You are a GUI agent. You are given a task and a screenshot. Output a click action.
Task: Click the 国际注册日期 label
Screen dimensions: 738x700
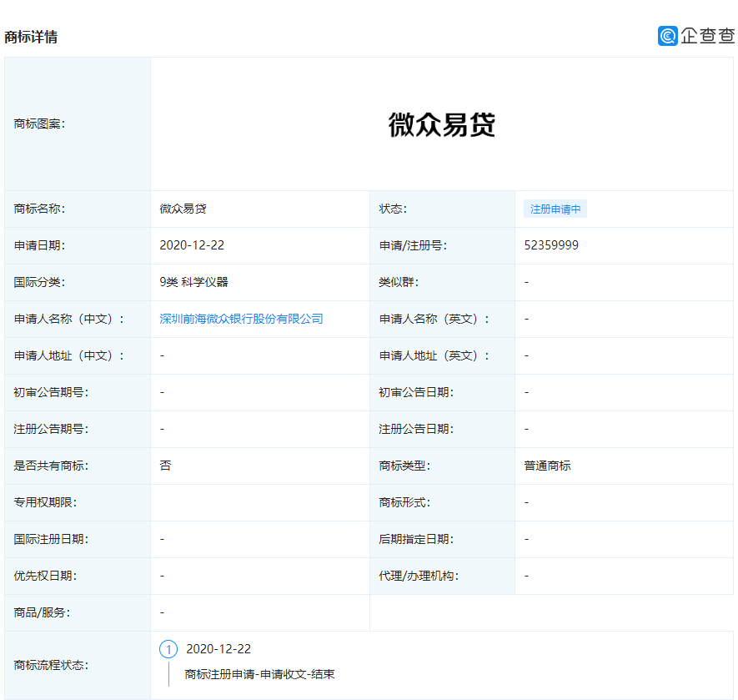[51, 539]
